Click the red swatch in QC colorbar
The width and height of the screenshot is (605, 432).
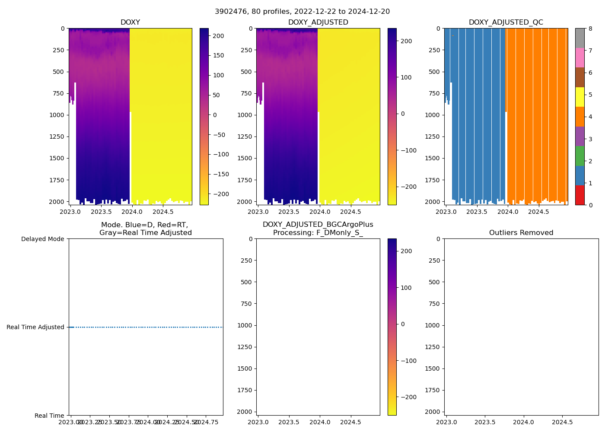(580, 195)
